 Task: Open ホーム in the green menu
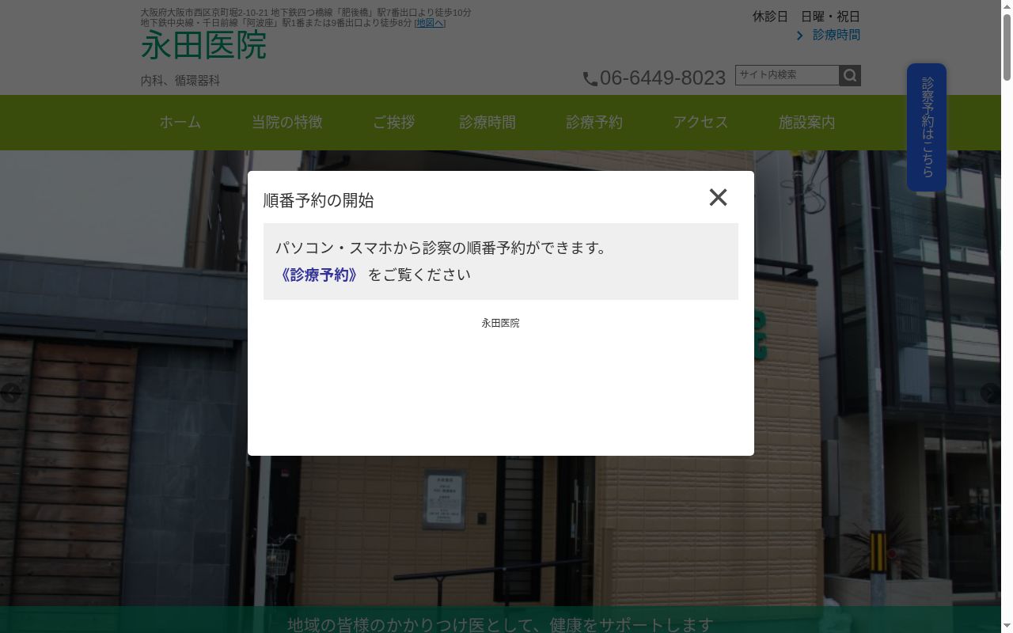pyautogui.click(x=180, y=123)
